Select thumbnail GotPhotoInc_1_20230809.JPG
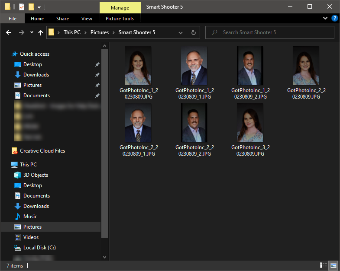Screen dimensions: 340x271 pos(138,66)
